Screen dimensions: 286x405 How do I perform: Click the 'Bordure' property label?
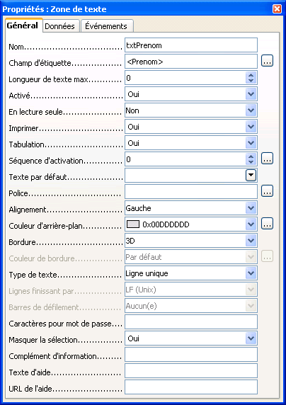(22, 242)
